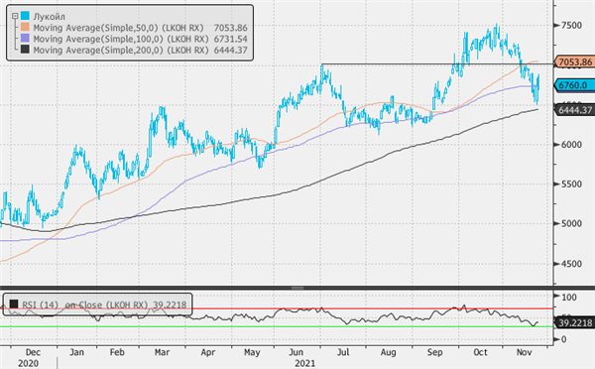This screenshot has width=595, height=369.
Task: Click the orange 7053.86 price axis tag
Action: [574, 61]
